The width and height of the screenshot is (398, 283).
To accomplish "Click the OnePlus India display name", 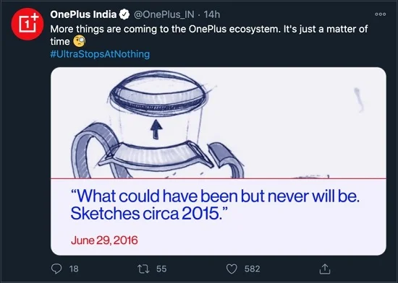I will [83, 14].
